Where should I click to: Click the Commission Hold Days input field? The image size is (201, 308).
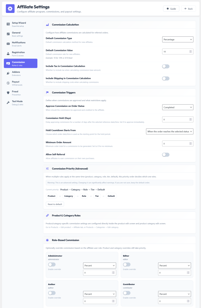[177, 119]
